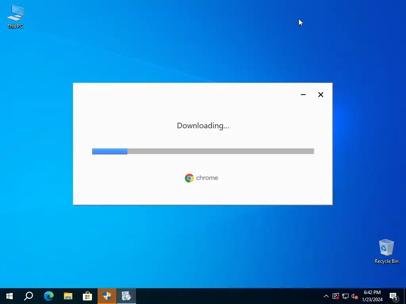406x304 pixels.
Task: Minimize the Chrome installer window
Action: 303,95
